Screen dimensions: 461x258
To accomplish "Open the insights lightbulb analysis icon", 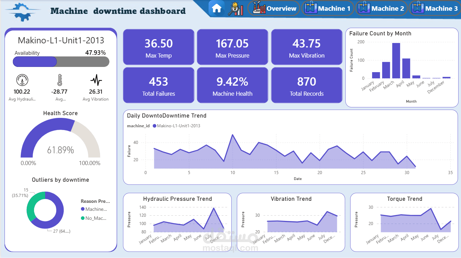I will 236,9.
